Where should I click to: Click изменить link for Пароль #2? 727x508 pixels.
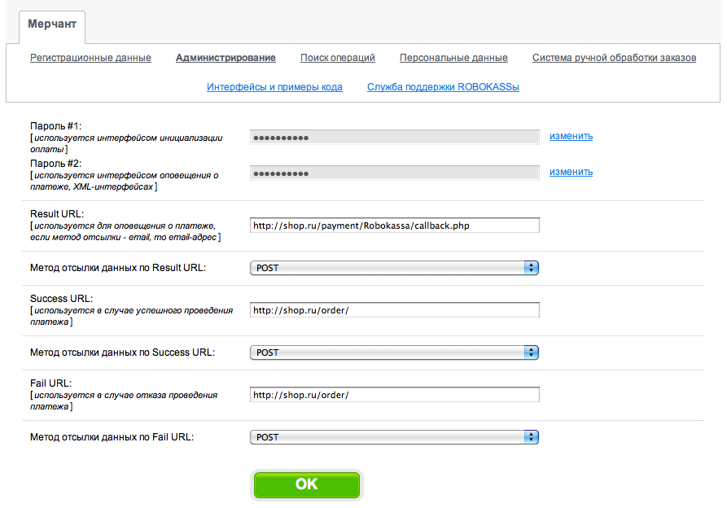pyautogui.click(x=571, y=172)
